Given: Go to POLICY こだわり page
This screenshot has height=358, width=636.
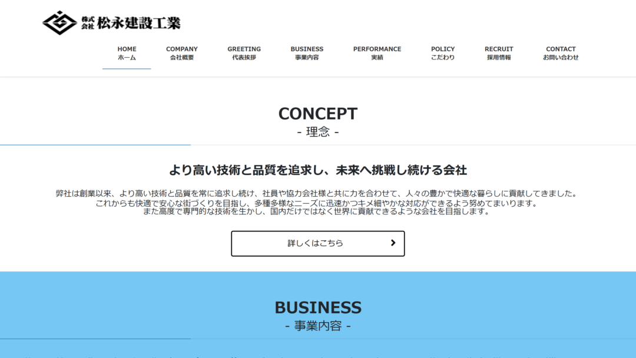Looking at the screenshot, I should tap(442, 53).
